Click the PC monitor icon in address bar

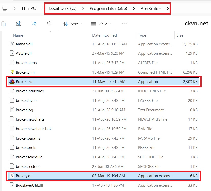pos(5,8)
